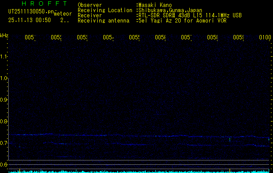Click the 0.6 frequency axis label

click(x=4, y=165)
